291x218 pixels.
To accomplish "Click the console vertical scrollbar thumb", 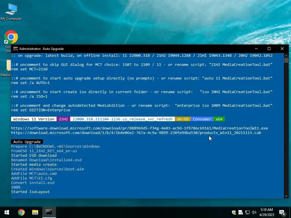I will (x=286, y=60).
